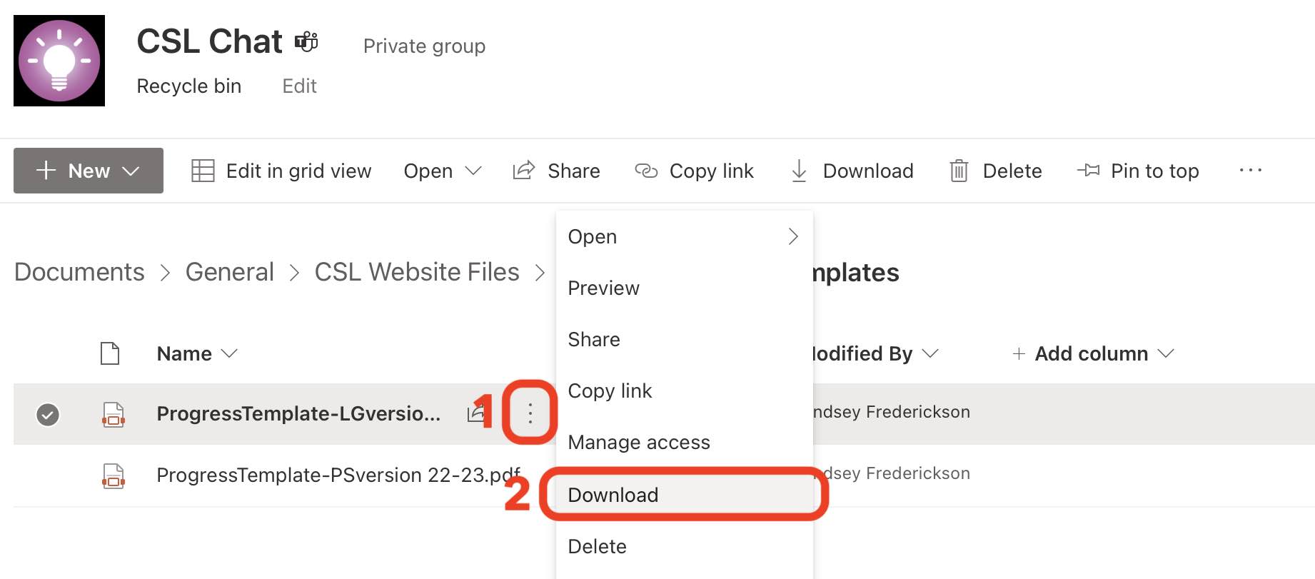This screenshot has width=1315, height=579.
Task: Click the Teams icon beside CSL Chat
Action: click(306, 41)
